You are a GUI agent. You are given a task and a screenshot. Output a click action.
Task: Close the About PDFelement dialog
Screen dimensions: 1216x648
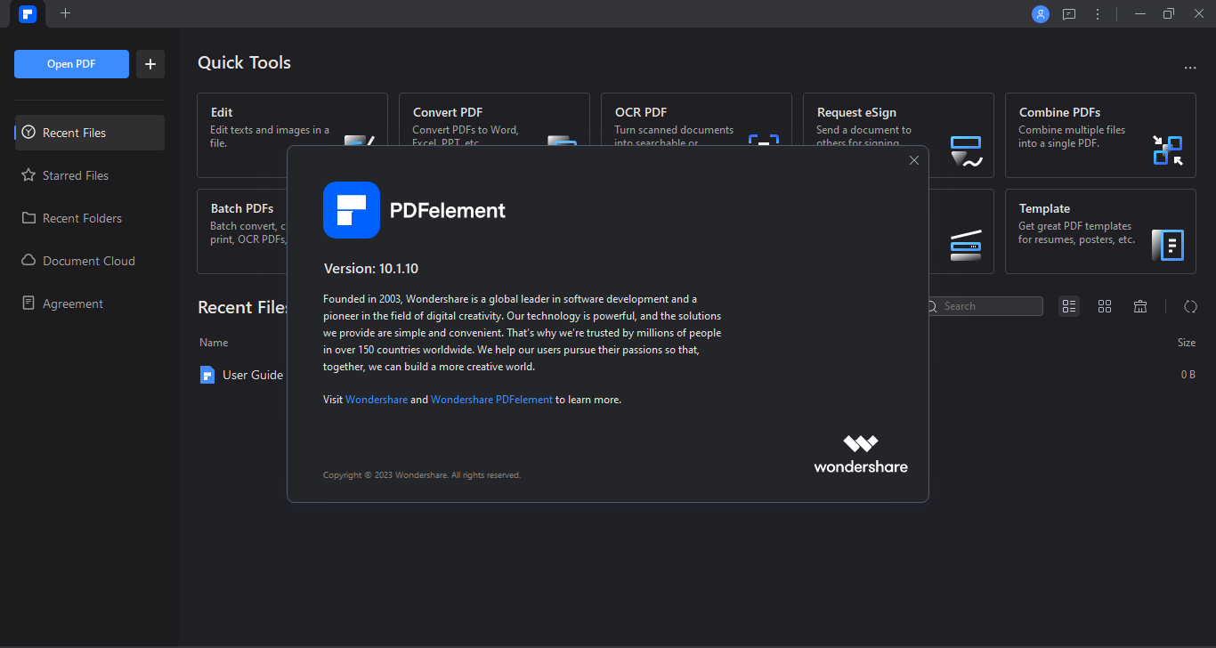click(913, 160)
